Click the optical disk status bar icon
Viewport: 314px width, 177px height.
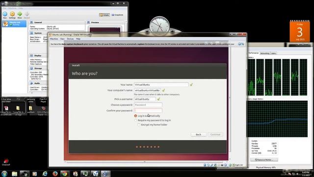click(208, 165)
